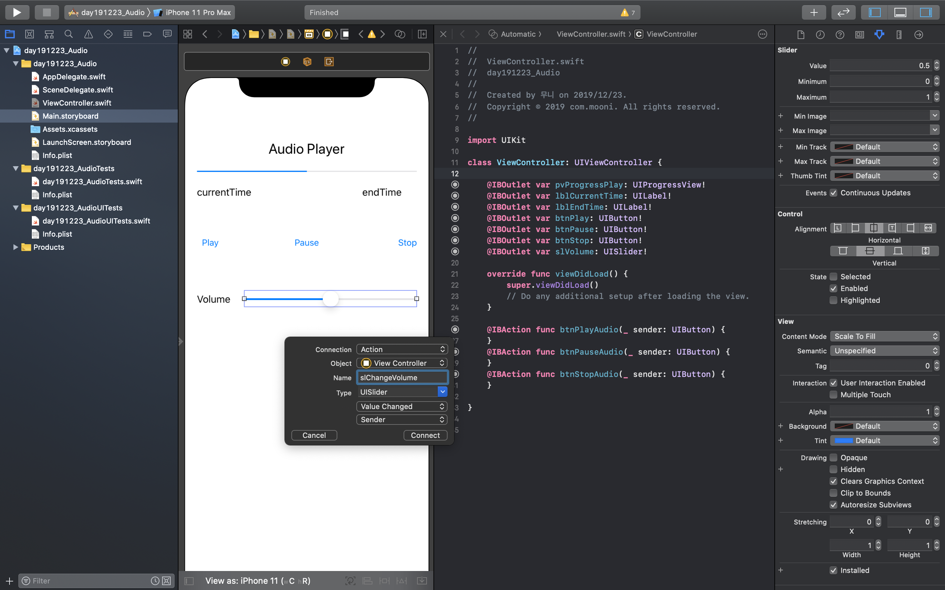The height and width of the screenshot is (590, 945).
Task: Check the Clip to Bounds option
Action: (x=833, y=493)
